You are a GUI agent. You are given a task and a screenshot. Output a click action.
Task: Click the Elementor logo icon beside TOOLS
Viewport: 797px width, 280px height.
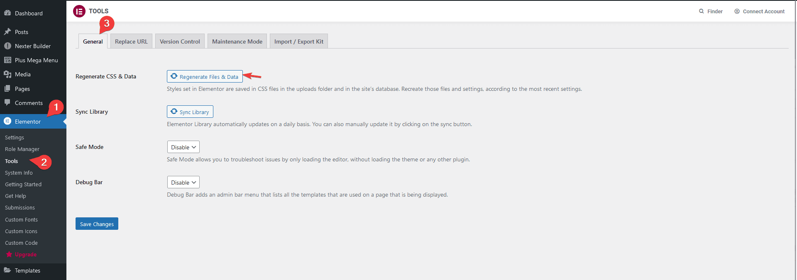point(79,11)
